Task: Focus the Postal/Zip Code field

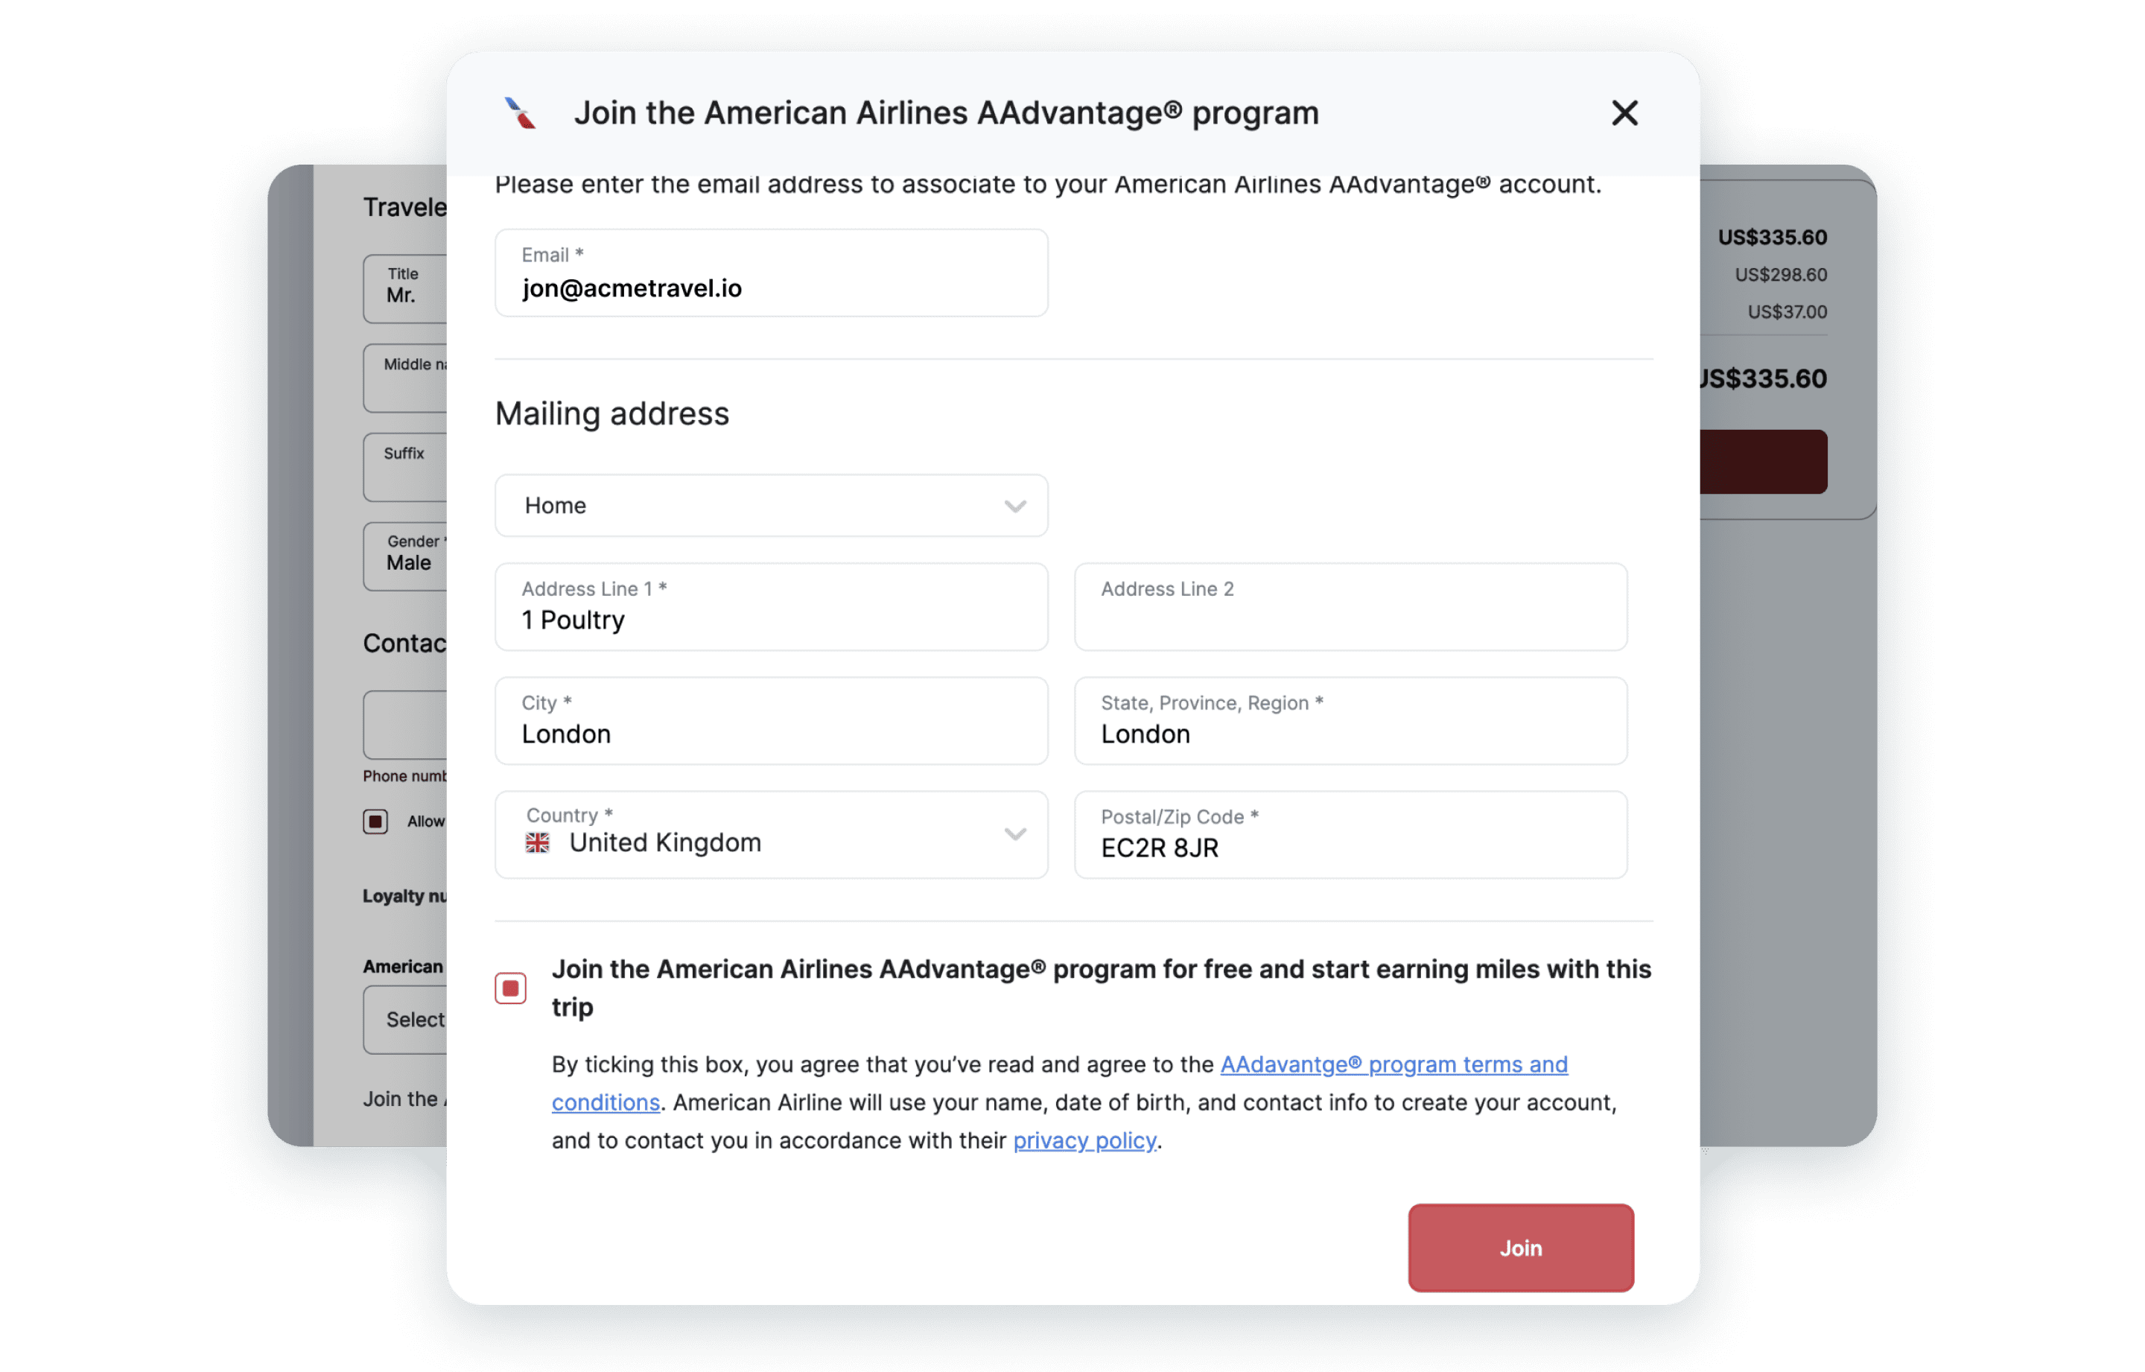Action: [x=1350, y=835]
